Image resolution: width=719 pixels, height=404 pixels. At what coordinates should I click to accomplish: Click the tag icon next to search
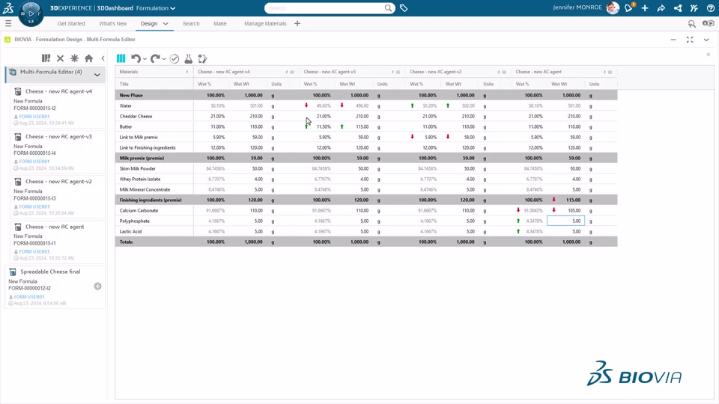click(404, 7)
